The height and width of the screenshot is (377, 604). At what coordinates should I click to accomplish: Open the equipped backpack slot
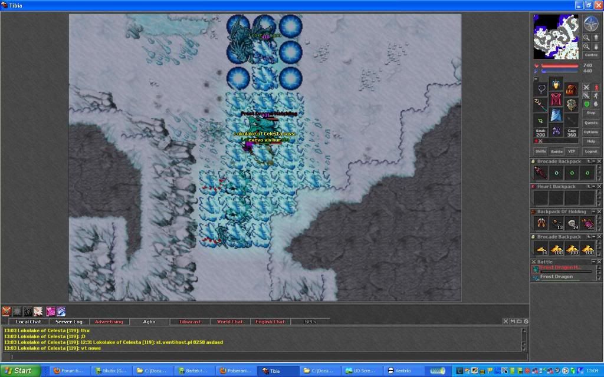pos(572,90)
